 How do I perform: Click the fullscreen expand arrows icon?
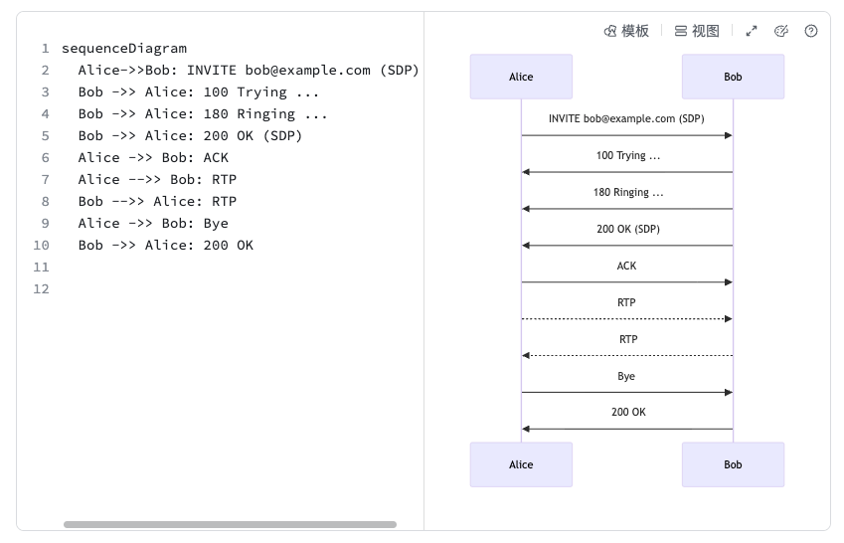click(x=752, y=31)
